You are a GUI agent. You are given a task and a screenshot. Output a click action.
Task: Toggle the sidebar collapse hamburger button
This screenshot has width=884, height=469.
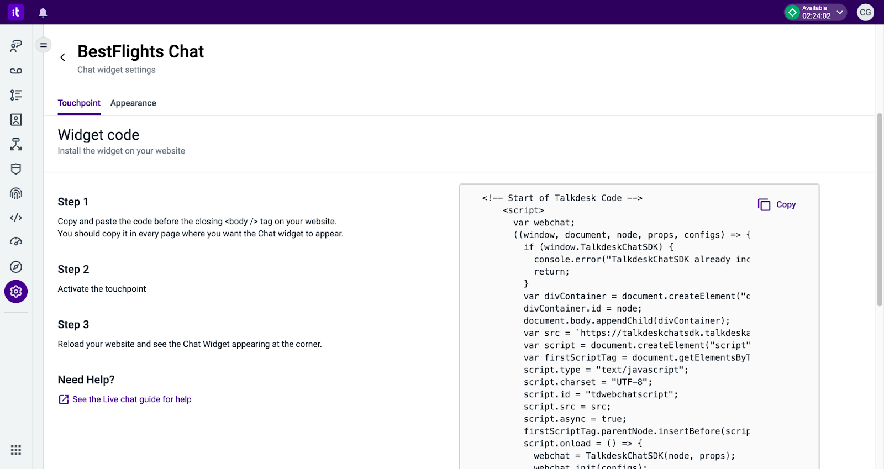pyautogui.click(x=44, y=45)
